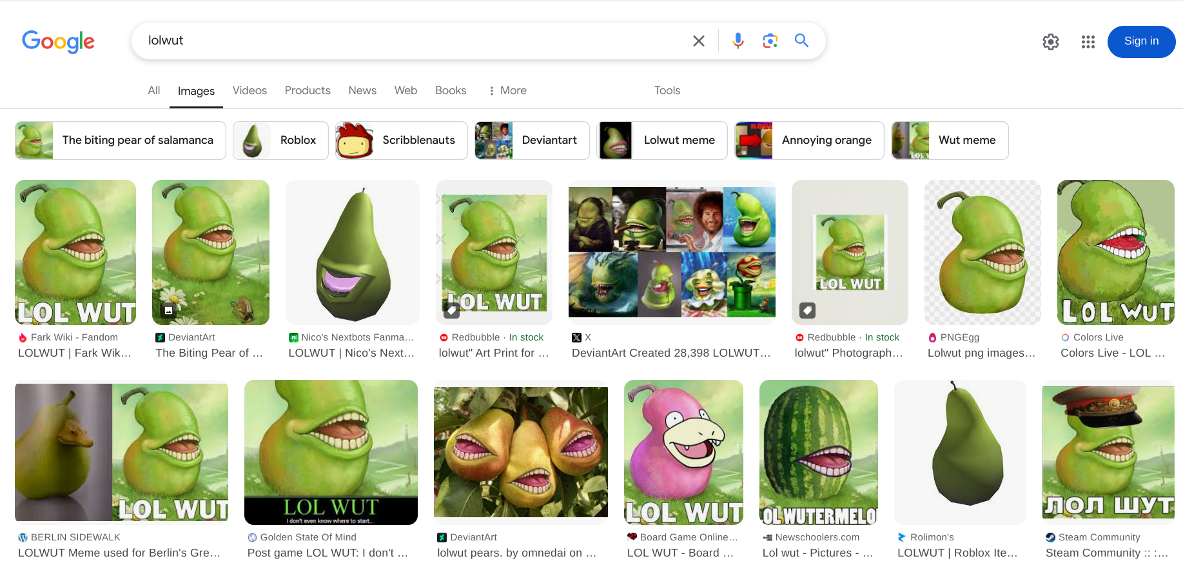This screenshot has height=563, width=1183.
Task: Select 'The biting pear of salamanca' chip
Action: coord(121,141)
